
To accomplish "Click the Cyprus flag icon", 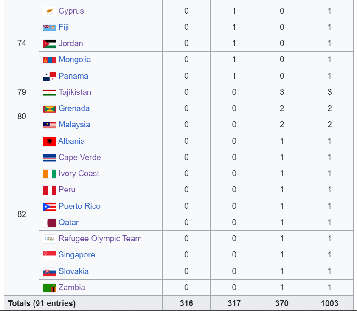I will click(50, 11).
